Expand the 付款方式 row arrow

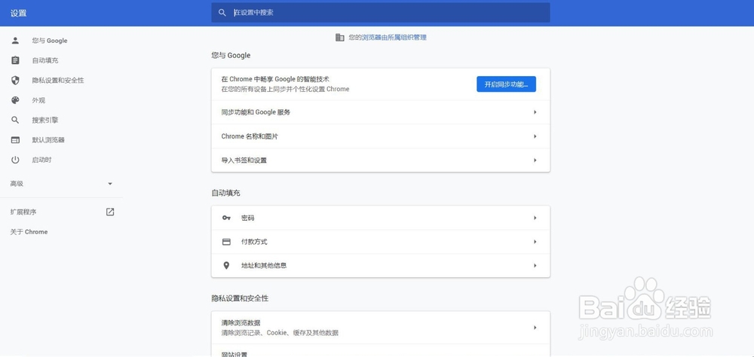(535, 242)
